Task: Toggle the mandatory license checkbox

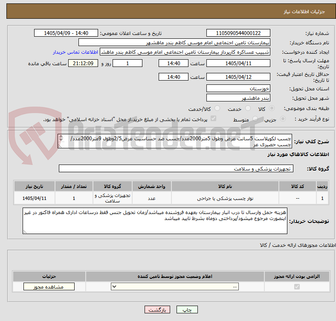Action: click(297, 287)
